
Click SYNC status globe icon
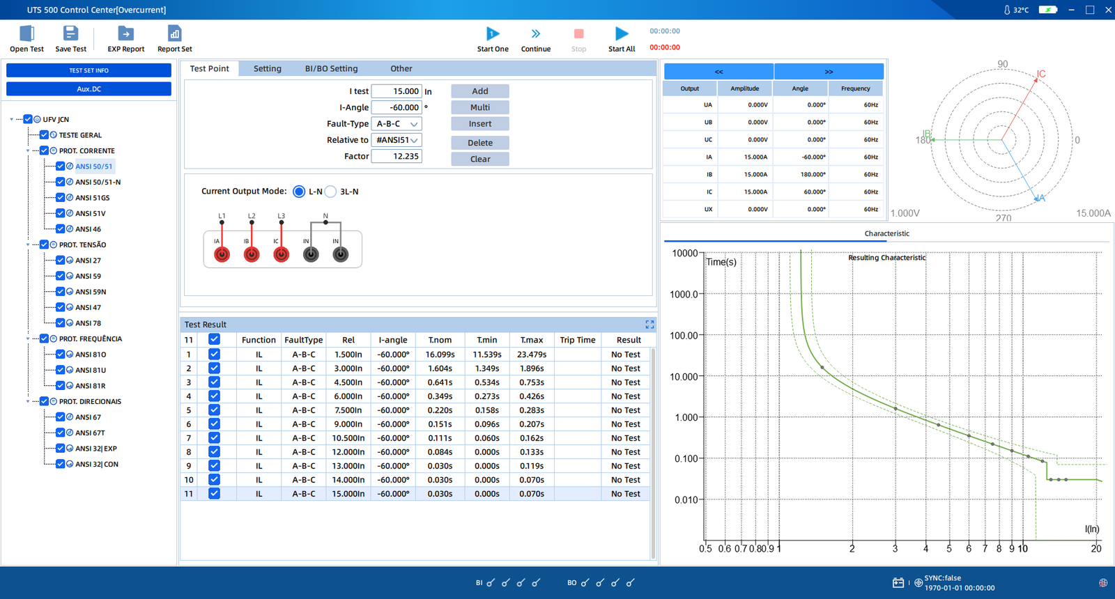pos(918,583)
